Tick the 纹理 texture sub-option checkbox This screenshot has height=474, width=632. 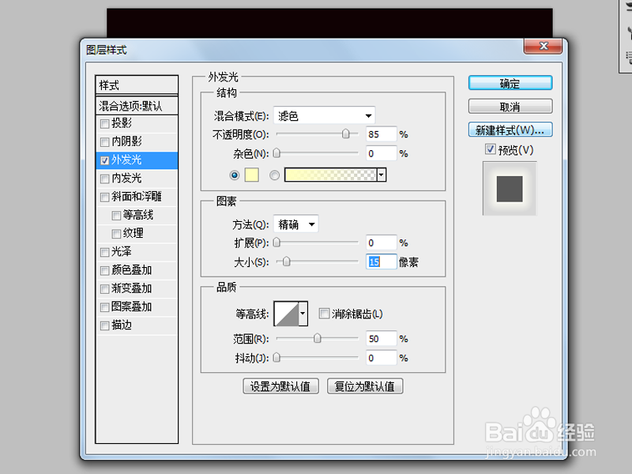116,234
